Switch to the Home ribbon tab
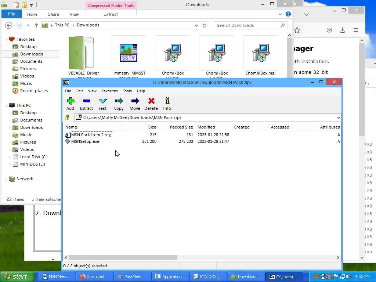Screen dimensions: 376x282 [32, 14]
